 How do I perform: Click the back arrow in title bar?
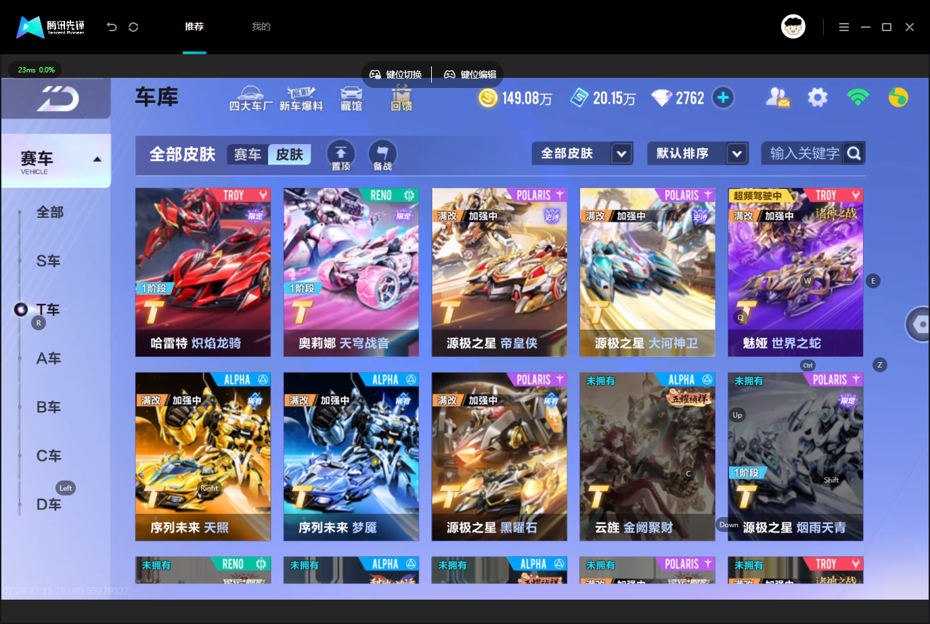pos(112,27)
